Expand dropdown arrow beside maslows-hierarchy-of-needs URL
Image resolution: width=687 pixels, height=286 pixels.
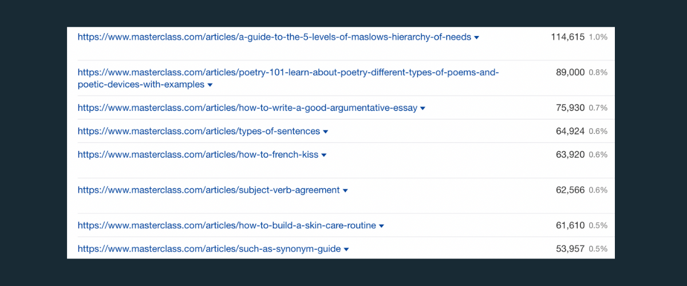(x=477, y=38)
